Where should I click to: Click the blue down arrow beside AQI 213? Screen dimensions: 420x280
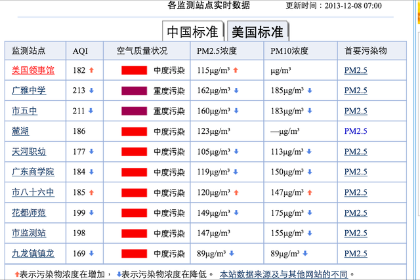[x=91, y=90]
